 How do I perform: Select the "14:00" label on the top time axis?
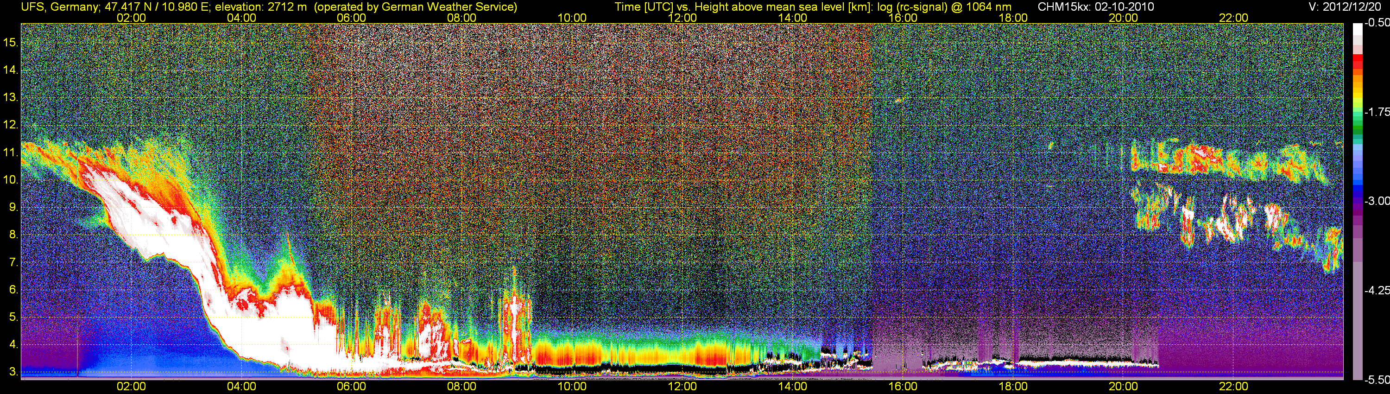(793, 18)
